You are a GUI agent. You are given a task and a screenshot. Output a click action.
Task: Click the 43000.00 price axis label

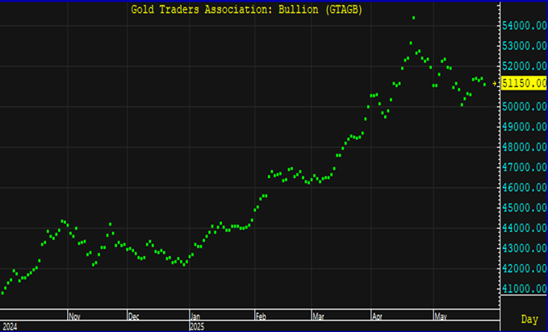click(x=525, y=248)
